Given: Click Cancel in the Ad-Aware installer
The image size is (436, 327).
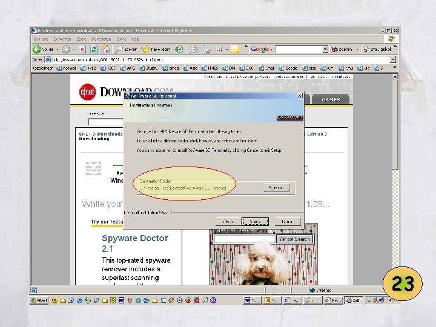Looking at the screenshot, I should pos(287,222).
